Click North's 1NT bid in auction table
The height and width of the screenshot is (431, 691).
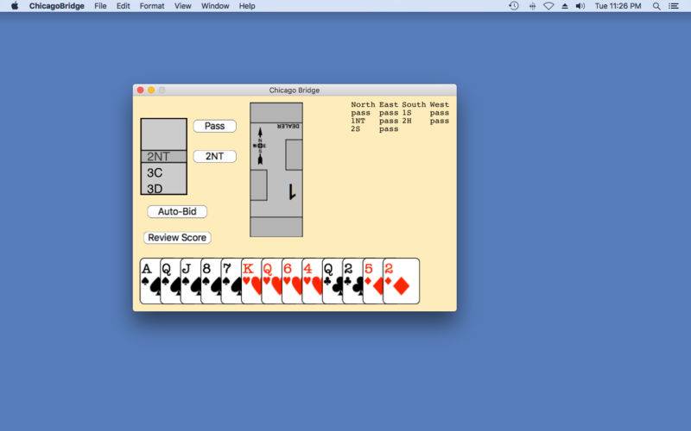(358, 121)
